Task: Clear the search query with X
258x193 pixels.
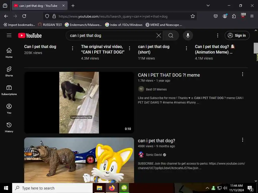Action: tap(159, 35)
